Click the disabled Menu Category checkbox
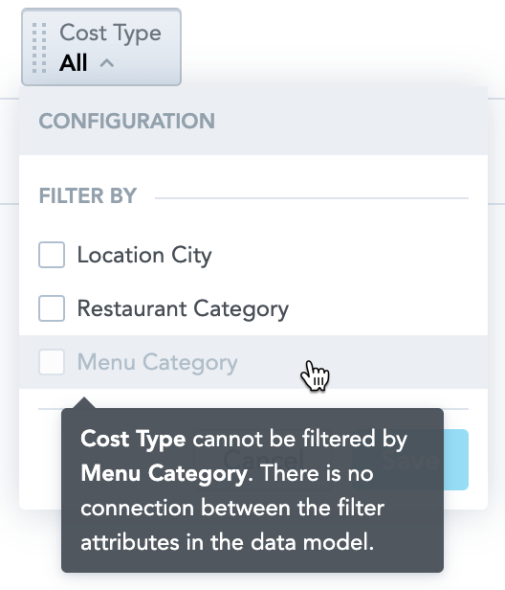This screenshot has height=590, width=505. point(52,362)
